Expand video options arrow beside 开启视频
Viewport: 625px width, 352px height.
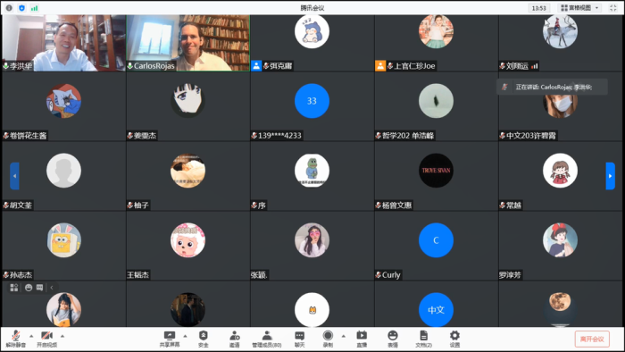pyautogui.click(x=62, y=336)
